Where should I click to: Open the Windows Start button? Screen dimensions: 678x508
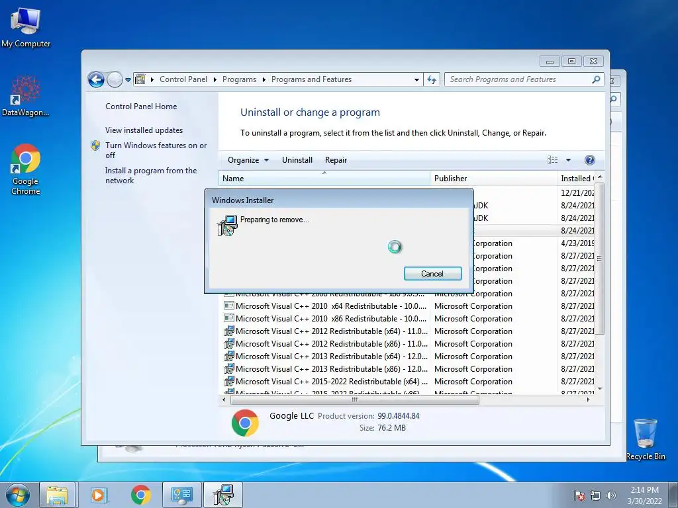(18, 495)
